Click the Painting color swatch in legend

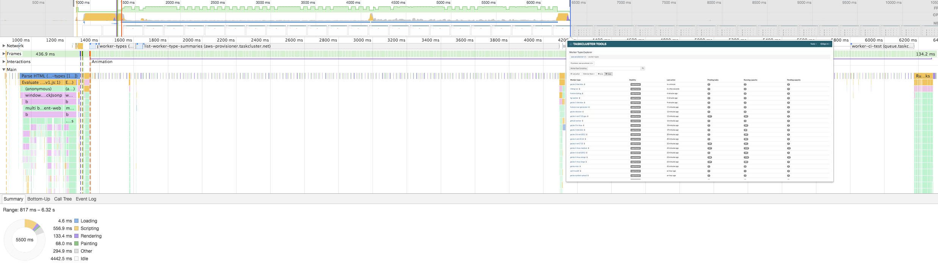click(x=77, y=244)
